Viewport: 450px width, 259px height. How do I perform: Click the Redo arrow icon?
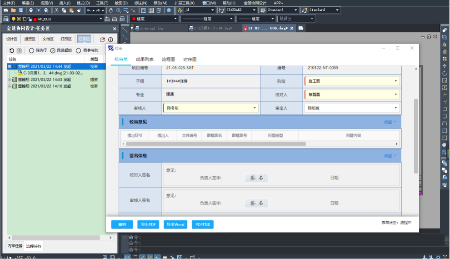coord(98,10)
